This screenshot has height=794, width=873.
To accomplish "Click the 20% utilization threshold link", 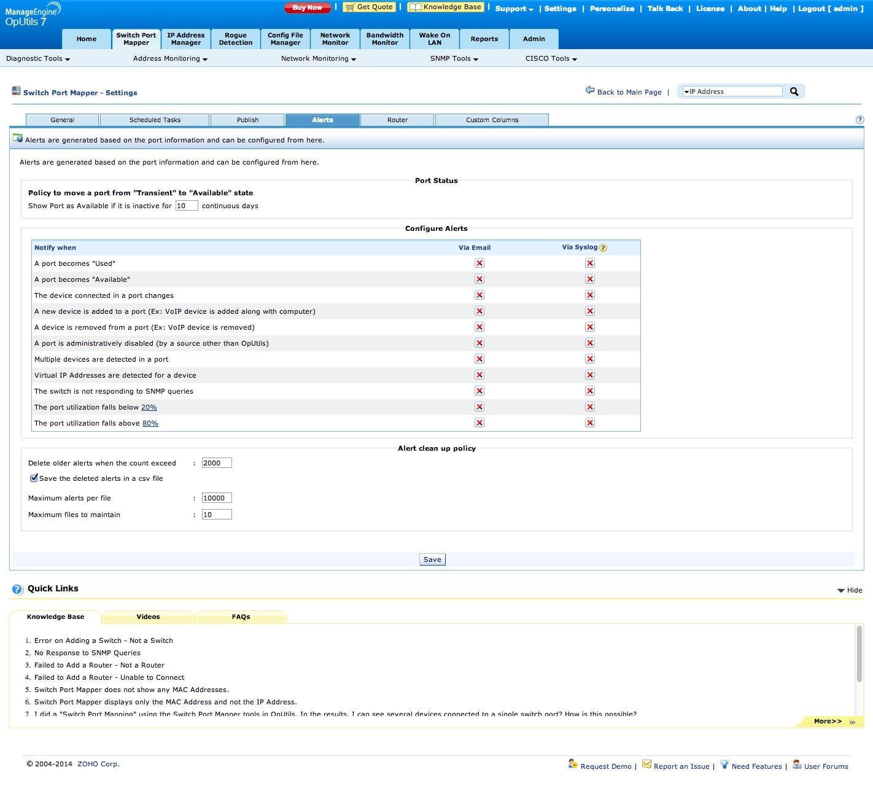I will [149, 407].
